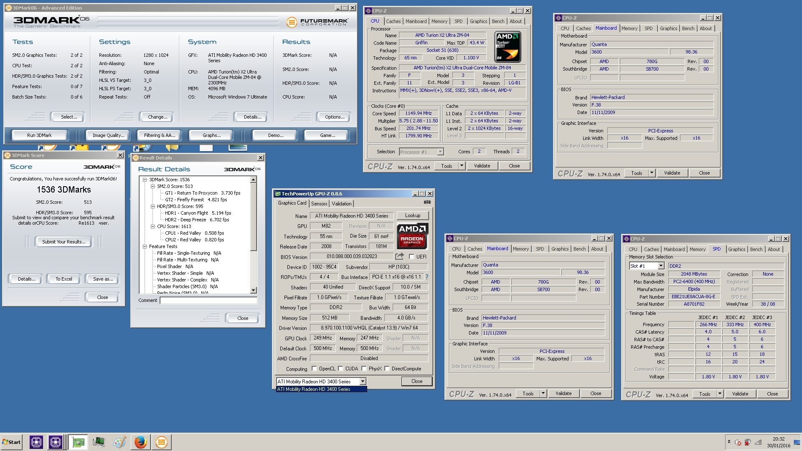
Task: Open the GPU-Z taskbar icon
Action: coord(78,442)
